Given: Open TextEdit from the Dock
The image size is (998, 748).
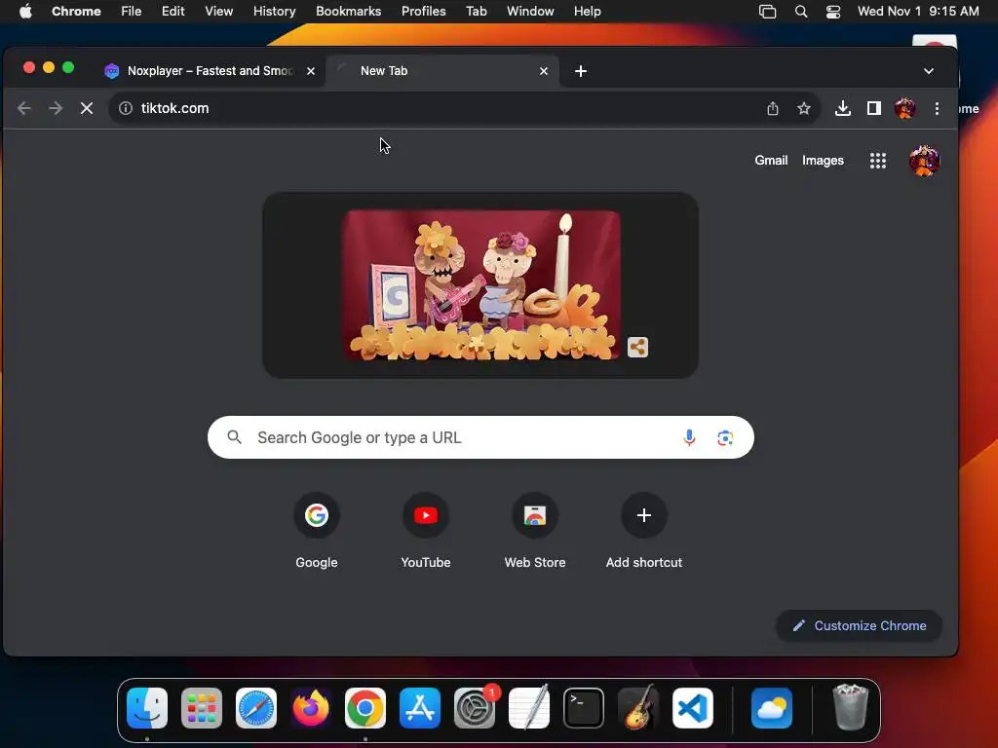Looking at the screenshot, I should tap(529, 708).
